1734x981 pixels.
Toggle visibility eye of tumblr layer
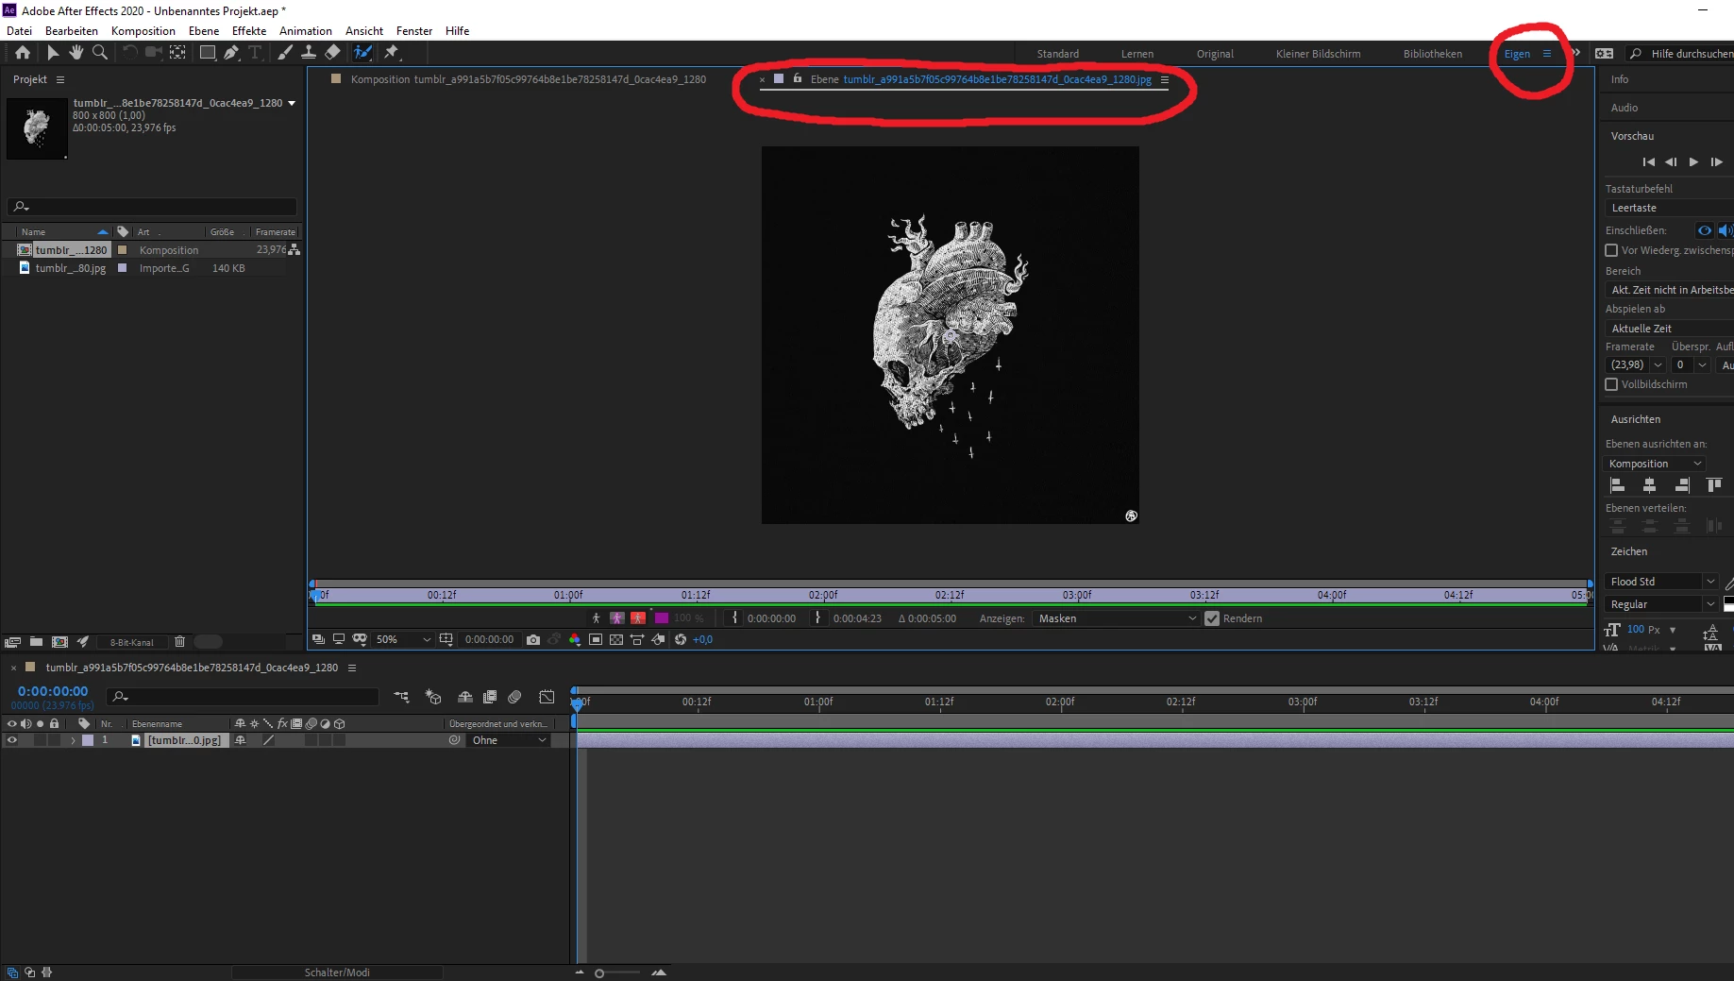coord(12,740)
